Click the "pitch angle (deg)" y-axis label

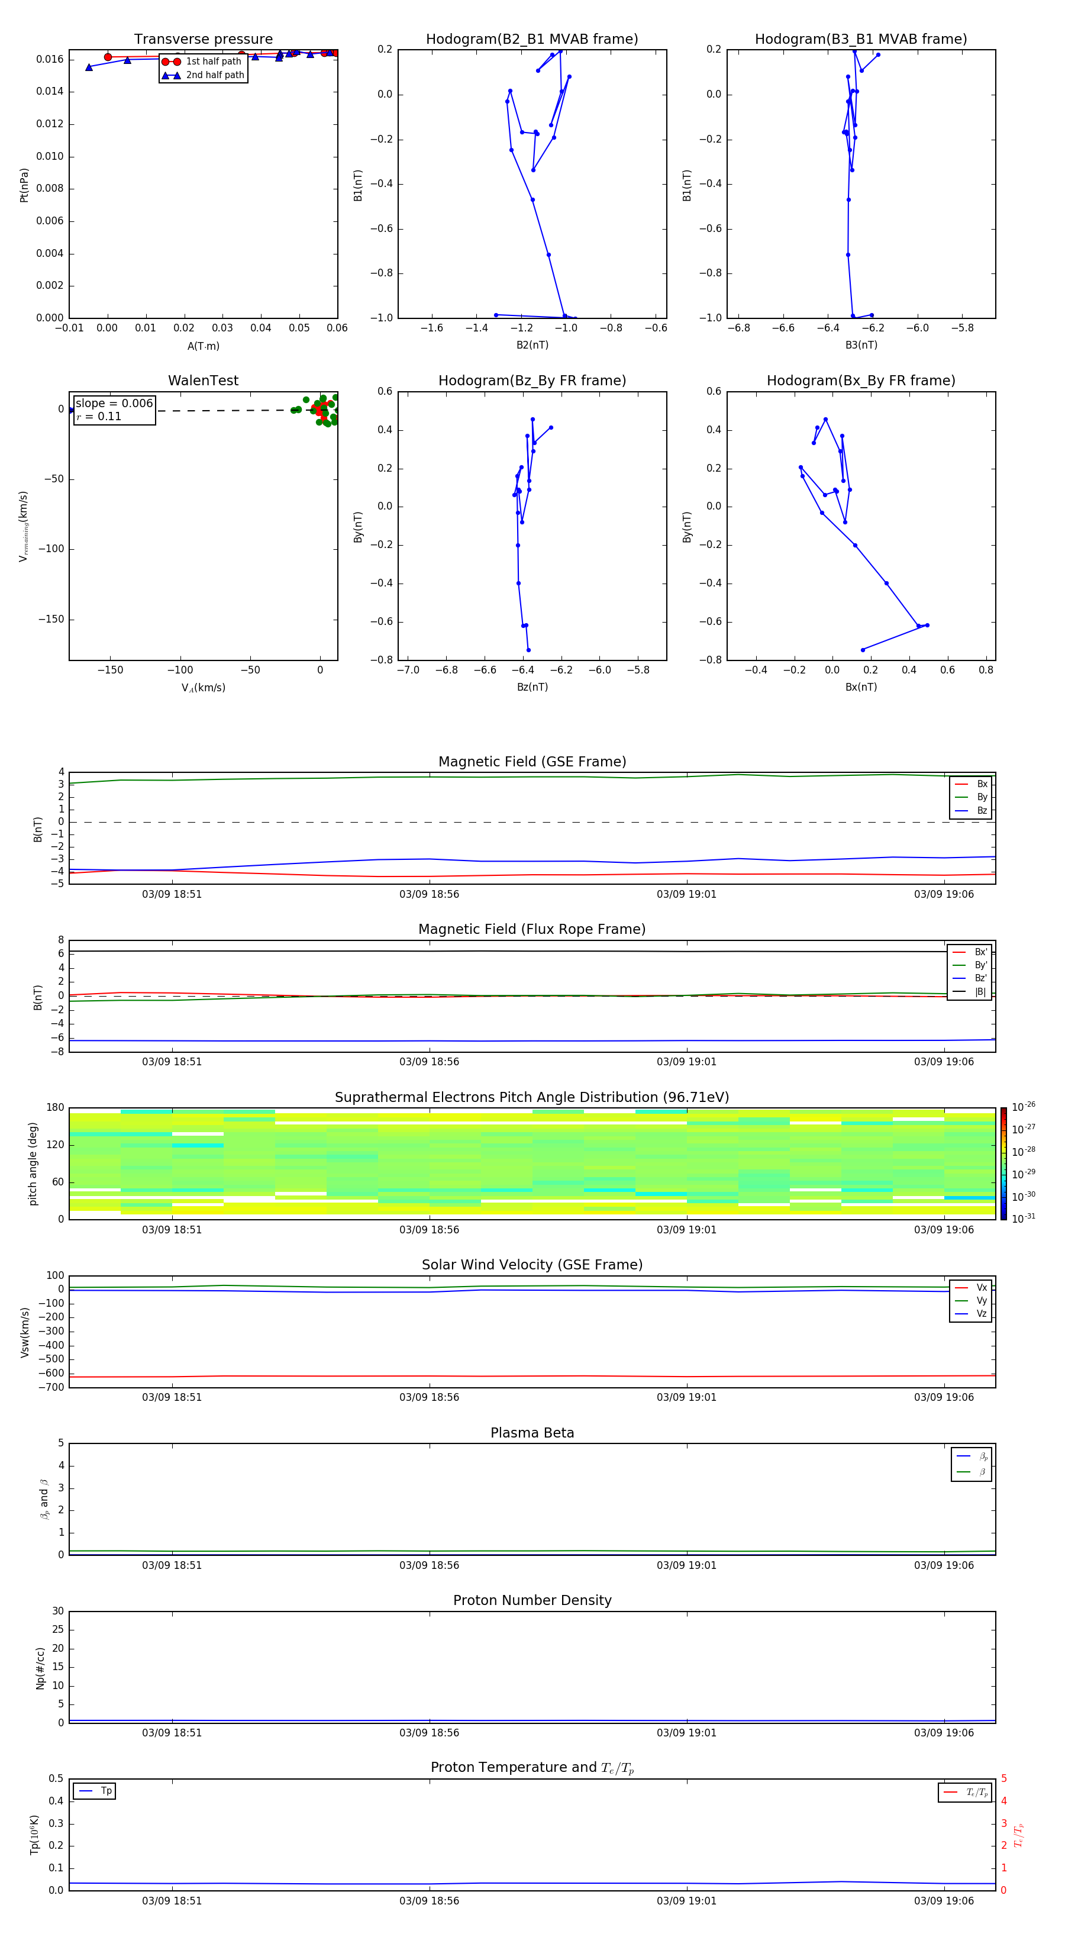pos(33,1164)
